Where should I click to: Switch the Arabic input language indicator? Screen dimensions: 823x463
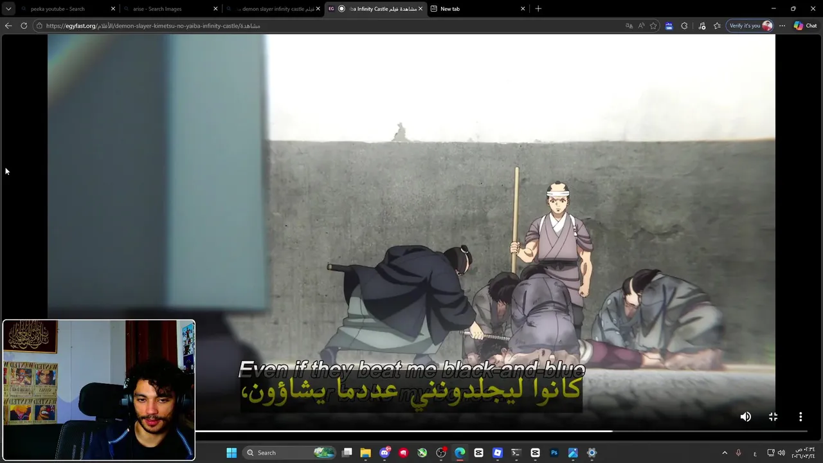click(755, 453)
